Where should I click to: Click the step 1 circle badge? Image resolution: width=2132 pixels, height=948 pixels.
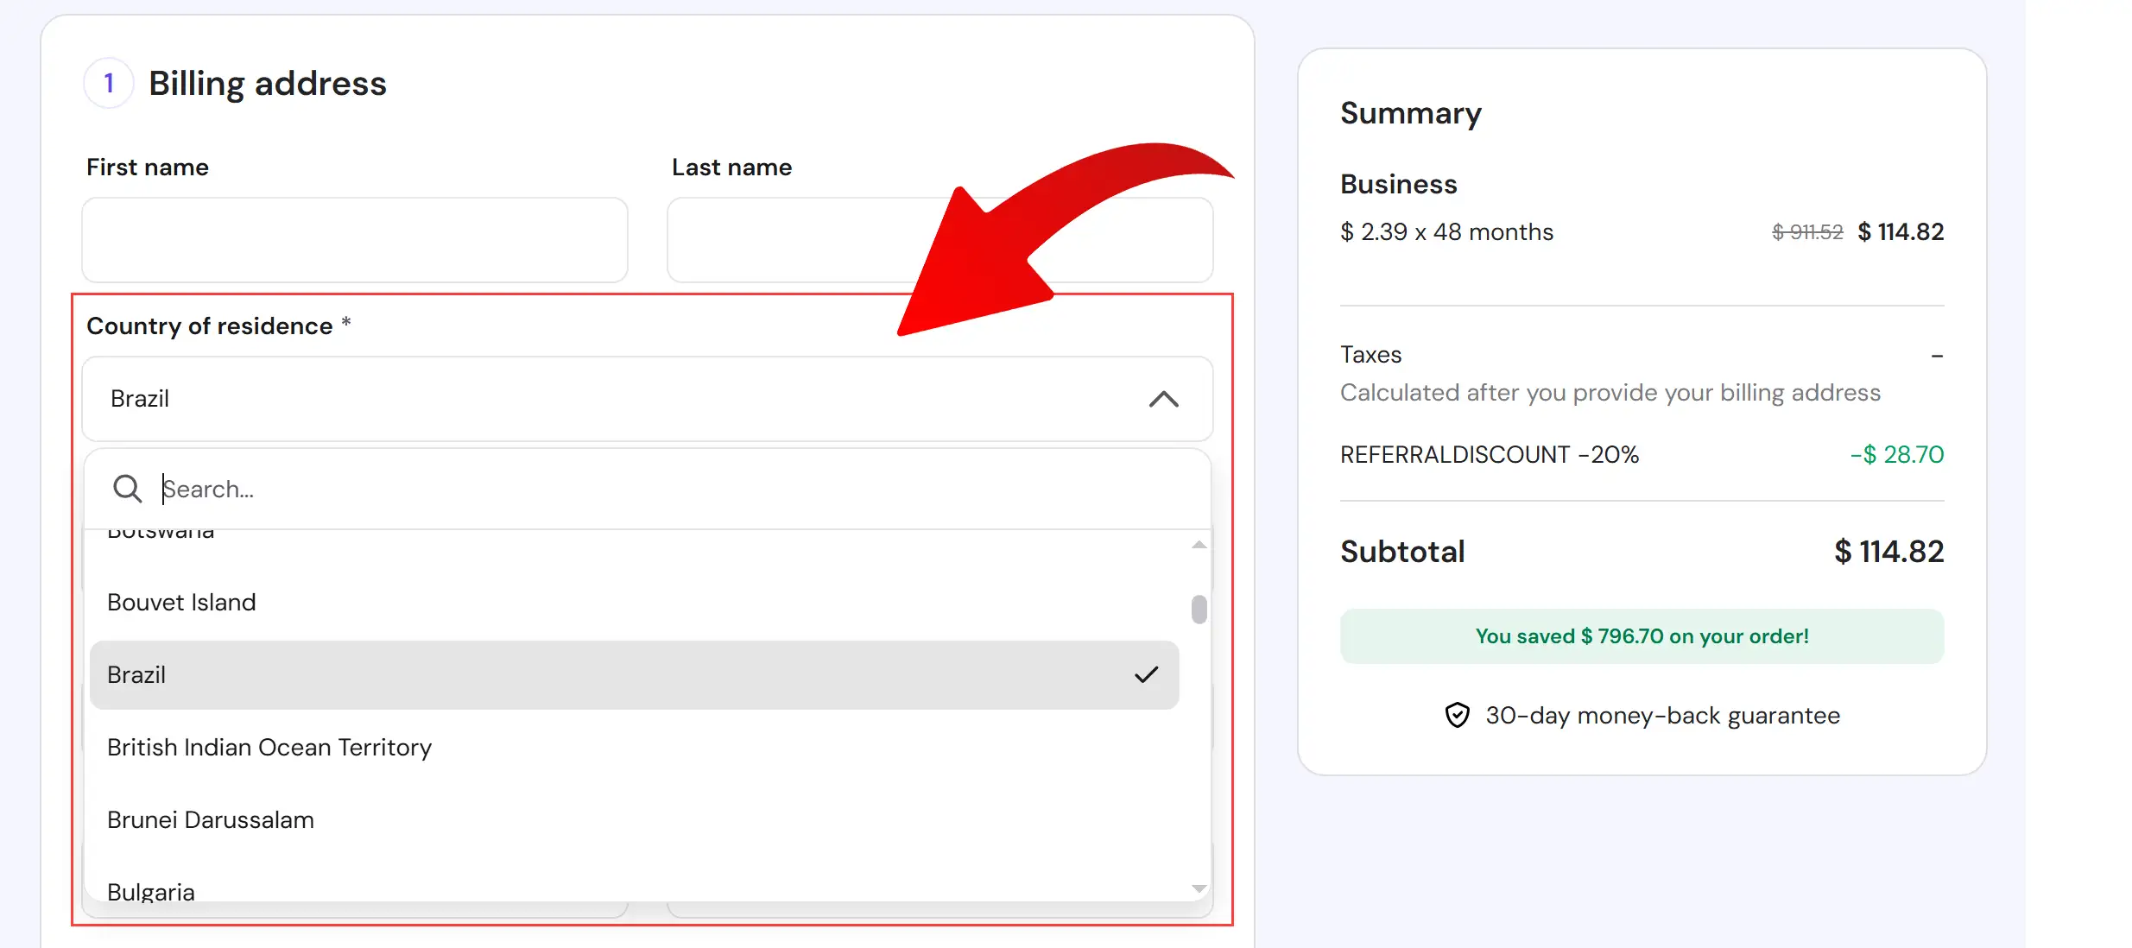109,82
